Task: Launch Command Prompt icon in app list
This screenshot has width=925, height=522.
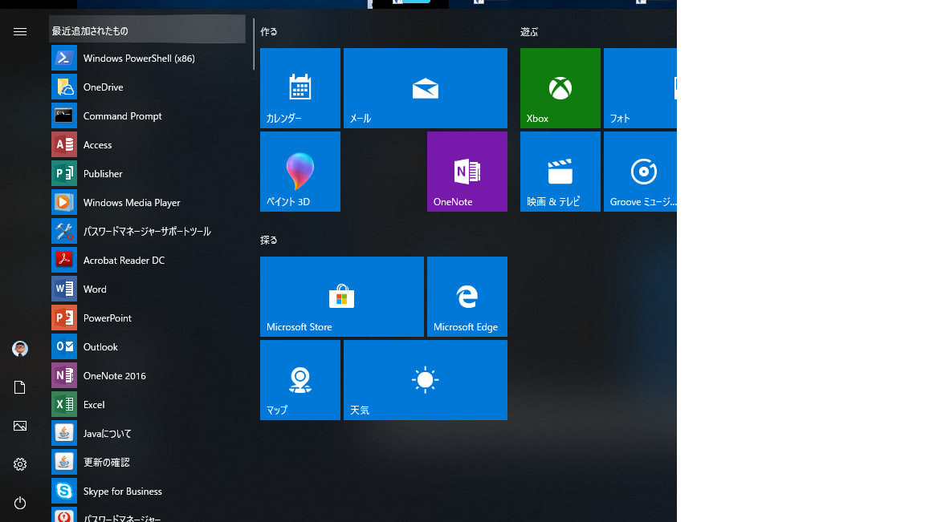Action: pos(63,116)
